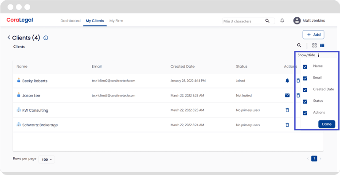Open the My Firm tab
This screenshot has width=340, height=175.
click(x=116, y=21)
